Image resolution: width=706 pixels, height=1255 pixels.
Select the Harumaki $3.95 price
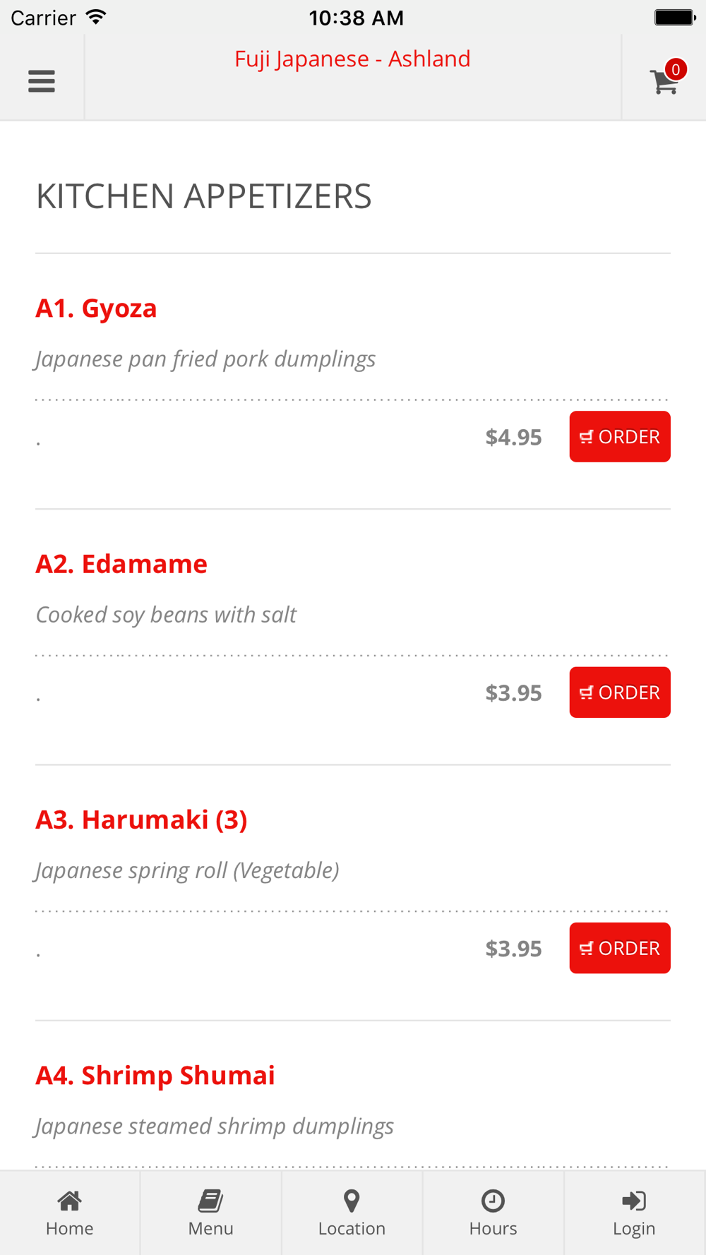[x=513, y=949]
